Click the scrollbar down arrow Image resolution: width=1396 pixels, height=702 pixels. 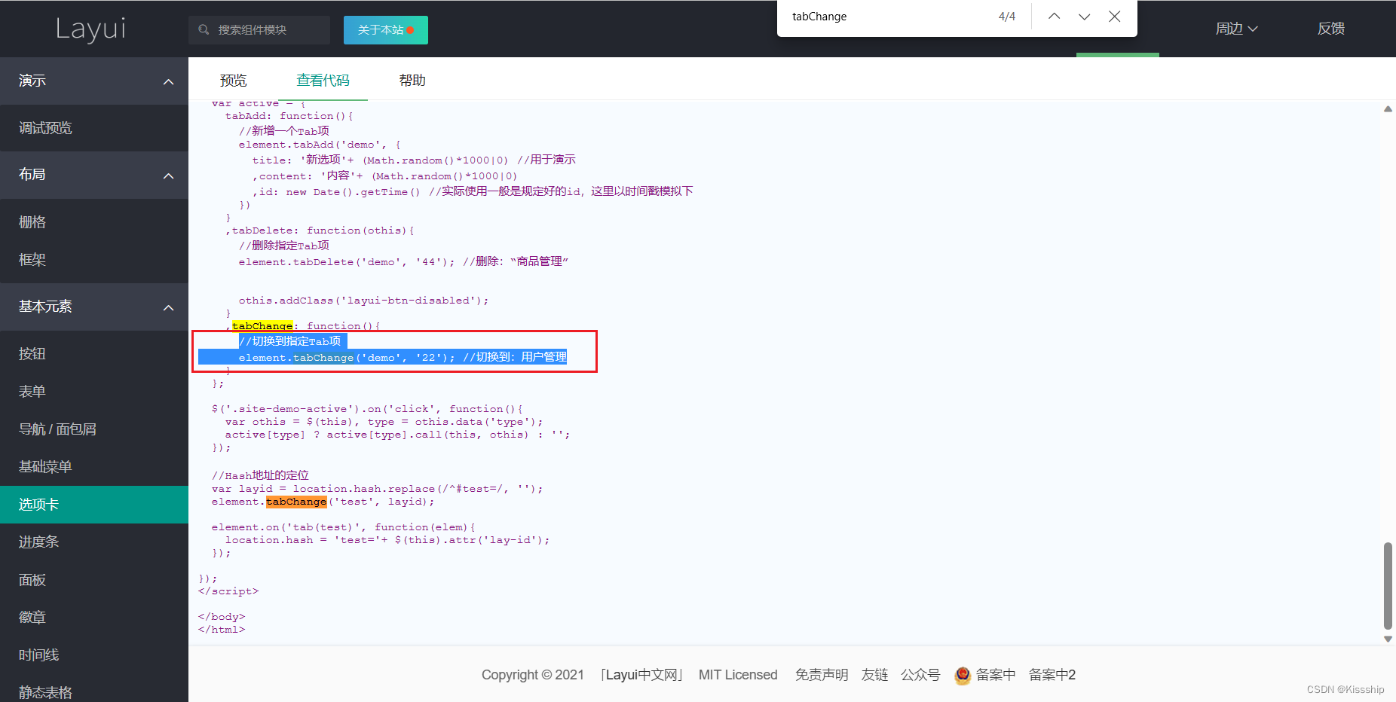coord(1388,639)
